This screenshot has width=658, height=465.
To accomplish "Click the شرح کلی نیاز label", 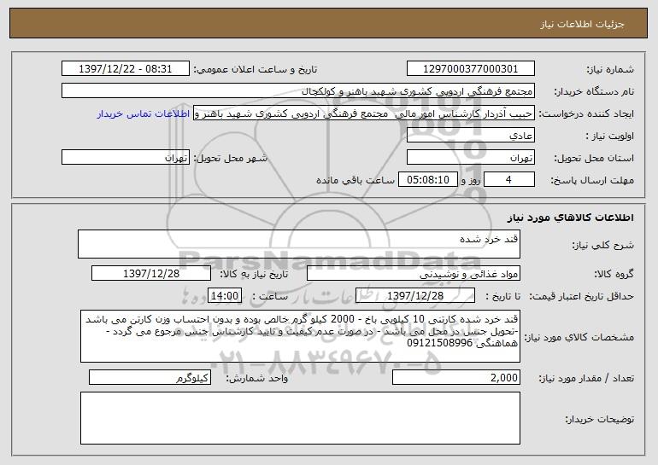I will [603, 245].
